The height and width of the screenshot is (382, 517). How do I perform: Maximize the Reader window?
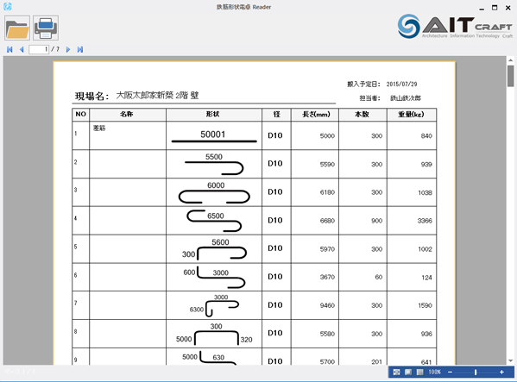(495, 8)
